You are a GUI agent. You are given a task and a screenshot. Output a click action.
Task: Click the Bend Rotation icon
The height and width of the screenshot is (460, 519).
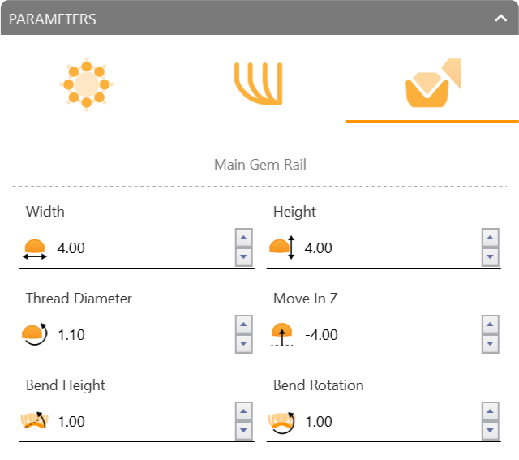(281, 423)
